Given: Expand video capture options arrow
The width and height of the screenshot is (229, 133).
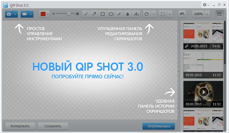Looking at the screenshot, I should pos(31,14).
